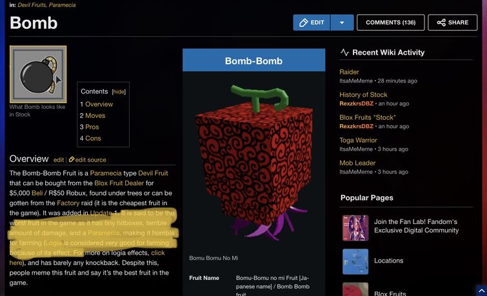The image size is (487, 296).
Task: Open the Blox Fruits popular page link
Action: (x=390, y=293)
